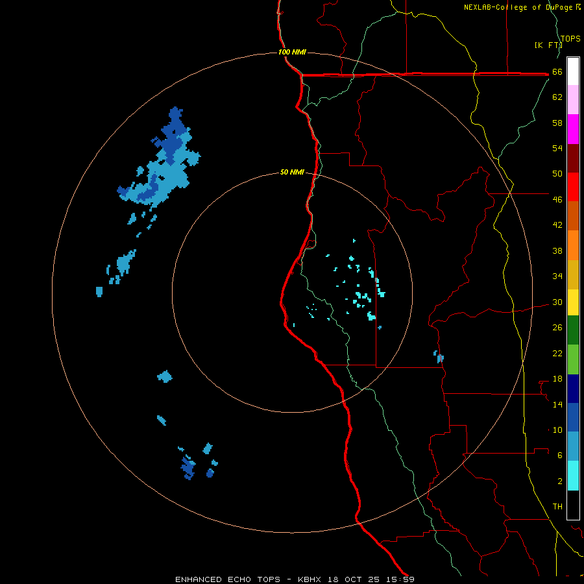The image size is (584, 584).
Task: Click the TOPS legend title
Action: pos(570,38)
